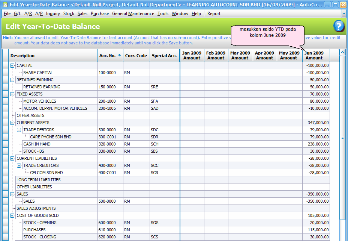Click the scroll-up arrow of the grid
Viewport: 348px width, 241px height.
click(342, 53)
